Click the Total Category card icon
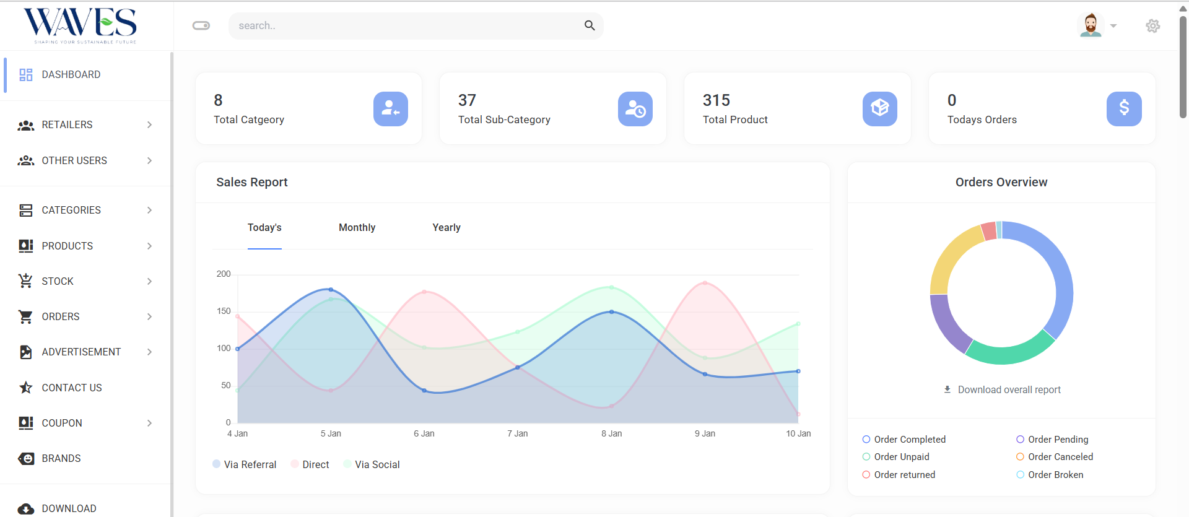 coord(390,109)
